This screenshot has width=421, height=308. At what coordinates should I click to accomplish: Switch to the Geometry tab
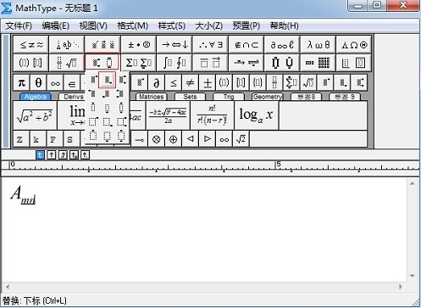tap(268, 97)
